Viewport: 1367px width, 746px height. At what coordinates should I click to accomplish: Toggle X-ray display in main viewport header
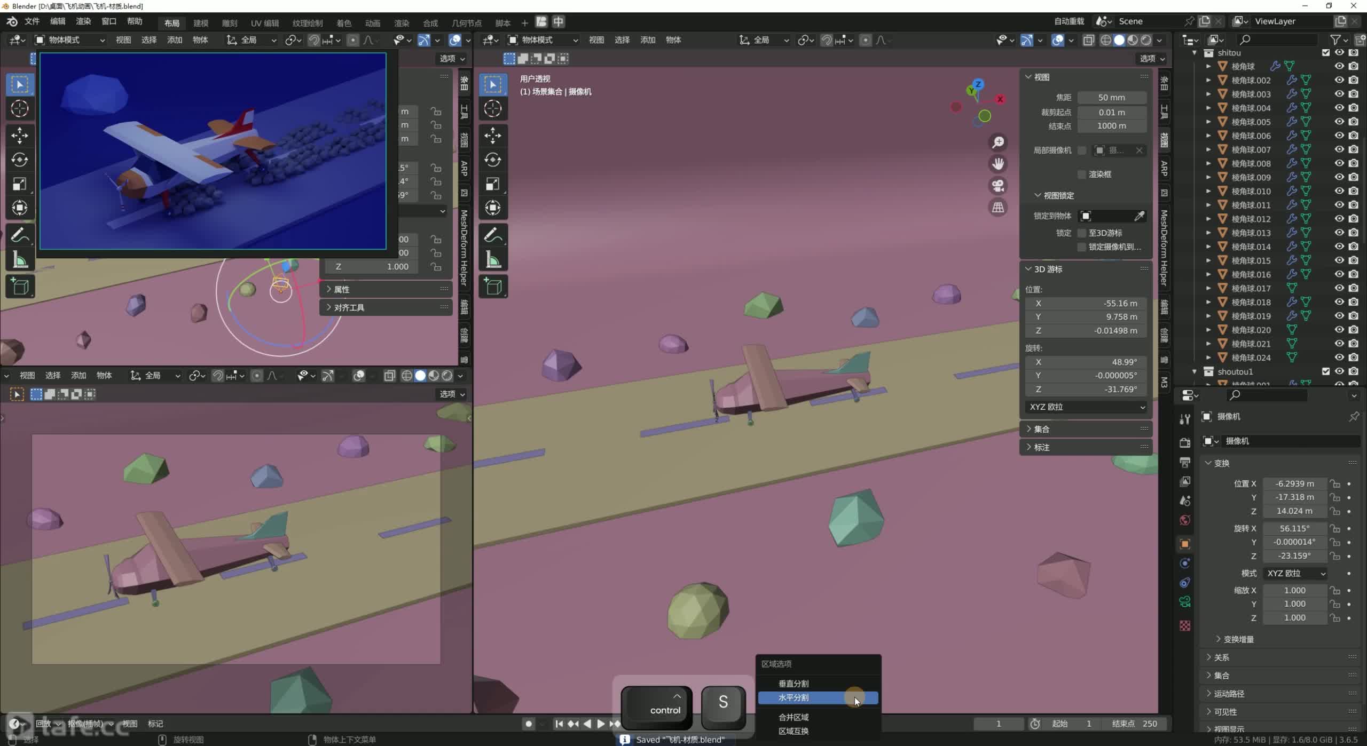[1089, 40]
